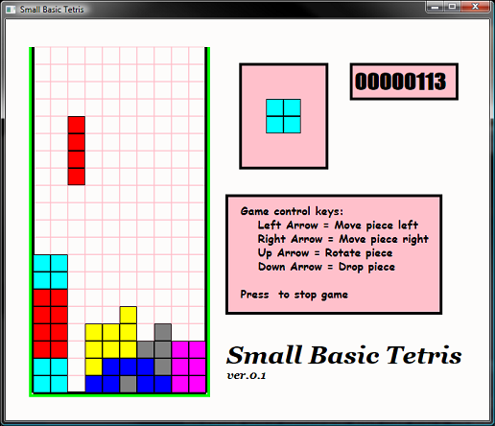This screenshot has width=495, height=426.
Task: Click the magenta block stack at bottom right
Action: pyautogui.click(x=189, y=367)
